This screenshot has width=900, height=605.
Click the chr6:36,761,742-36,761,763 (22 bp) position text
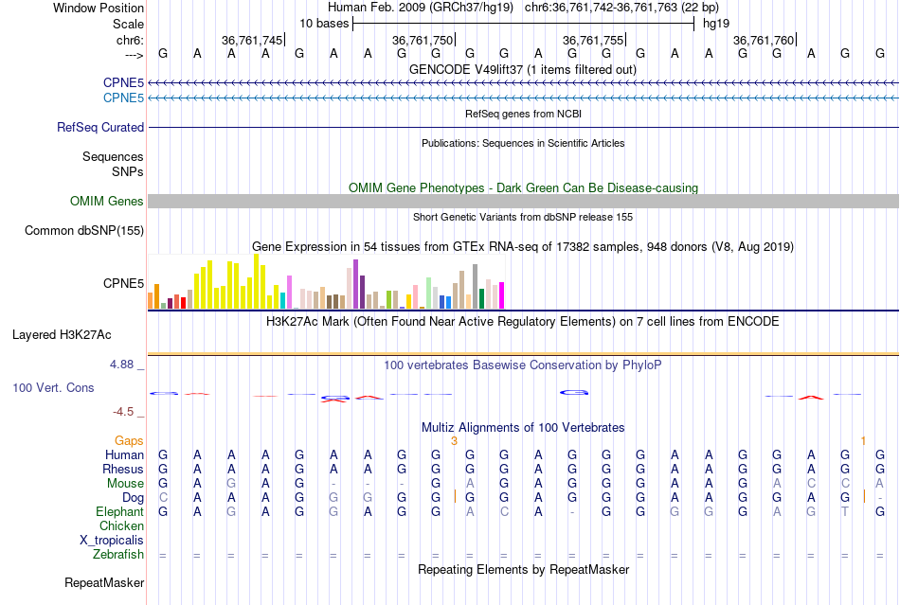click(x=621, y=8)
